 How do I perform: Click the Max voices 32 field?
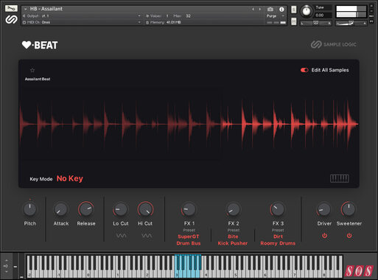[188, 16]
